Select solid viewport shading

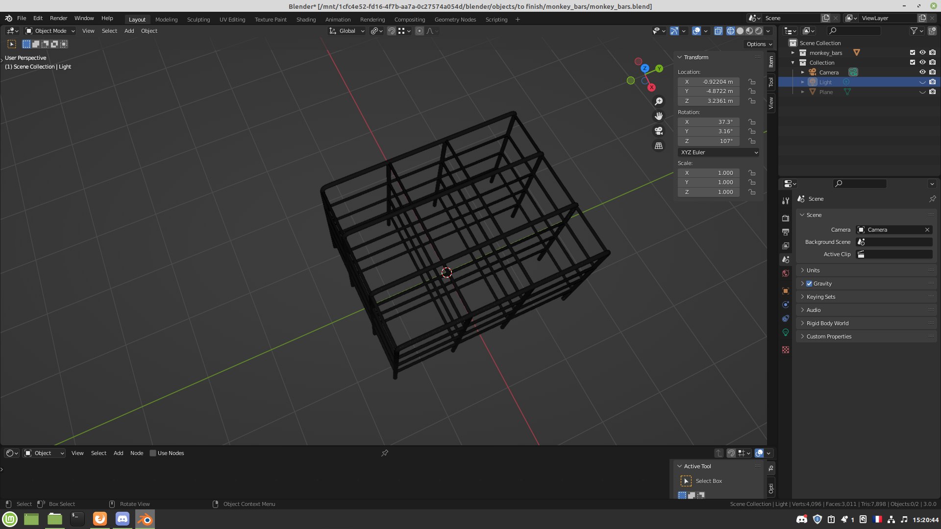[740, 31]
